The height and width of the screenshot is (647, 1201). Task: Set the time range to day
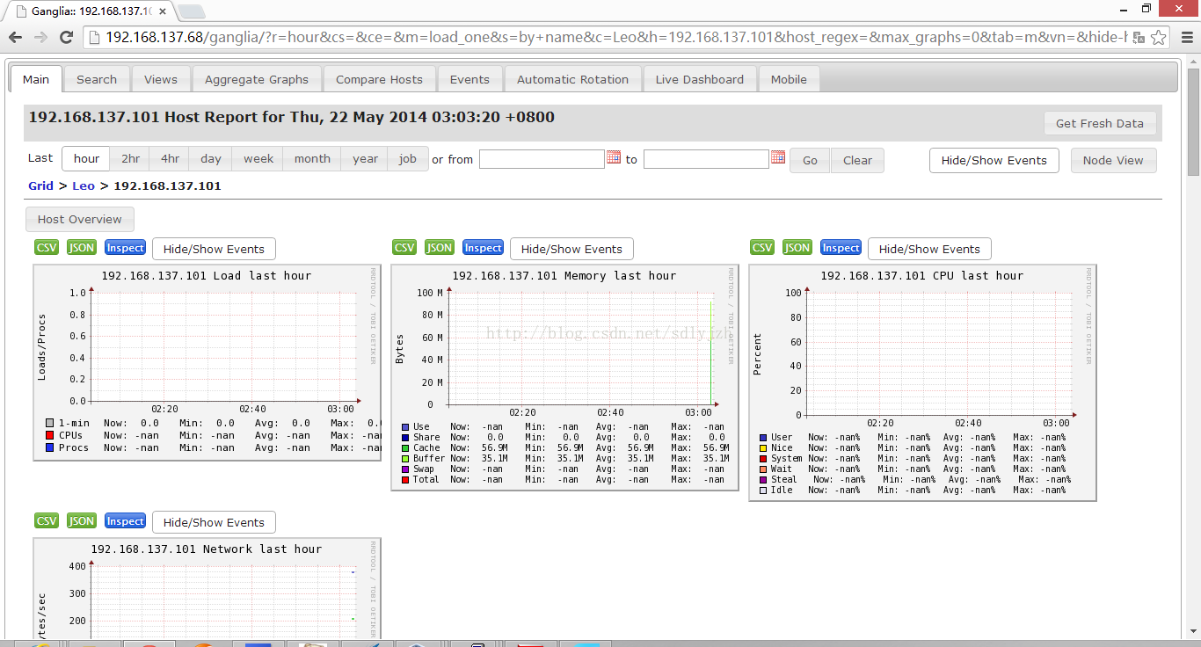click(211, 159)
